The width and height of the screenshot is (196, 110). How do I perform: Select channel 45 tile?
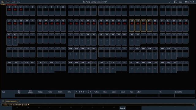click(x=94, y=25)
